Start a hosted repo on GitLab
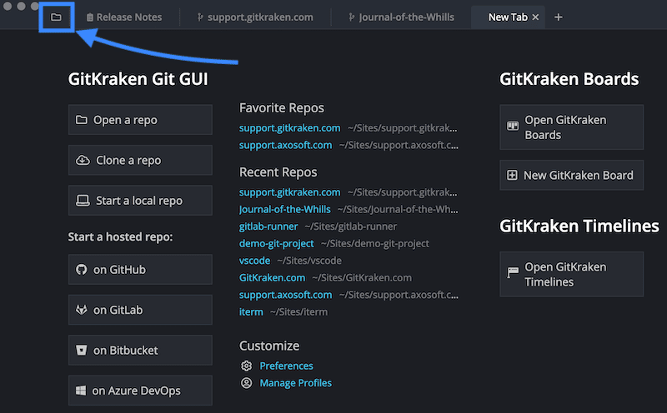This screenshot has width=667, height=413. click(140, 310)
